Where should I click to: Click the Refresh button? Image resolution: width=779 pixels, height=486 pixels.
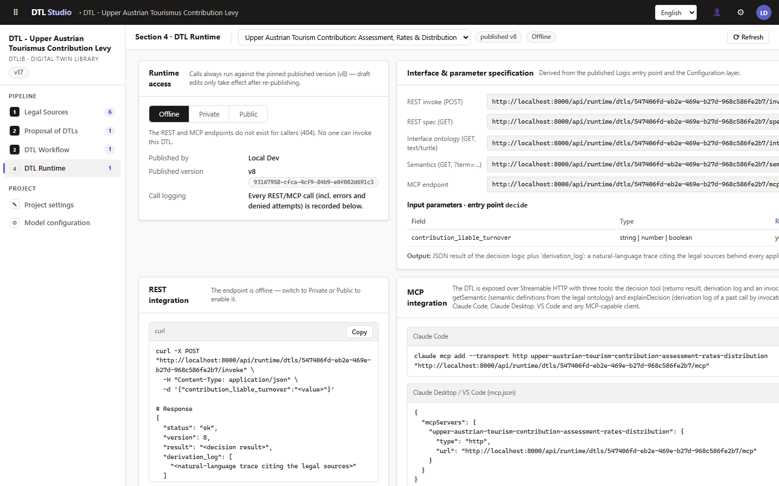click(748, 37)
